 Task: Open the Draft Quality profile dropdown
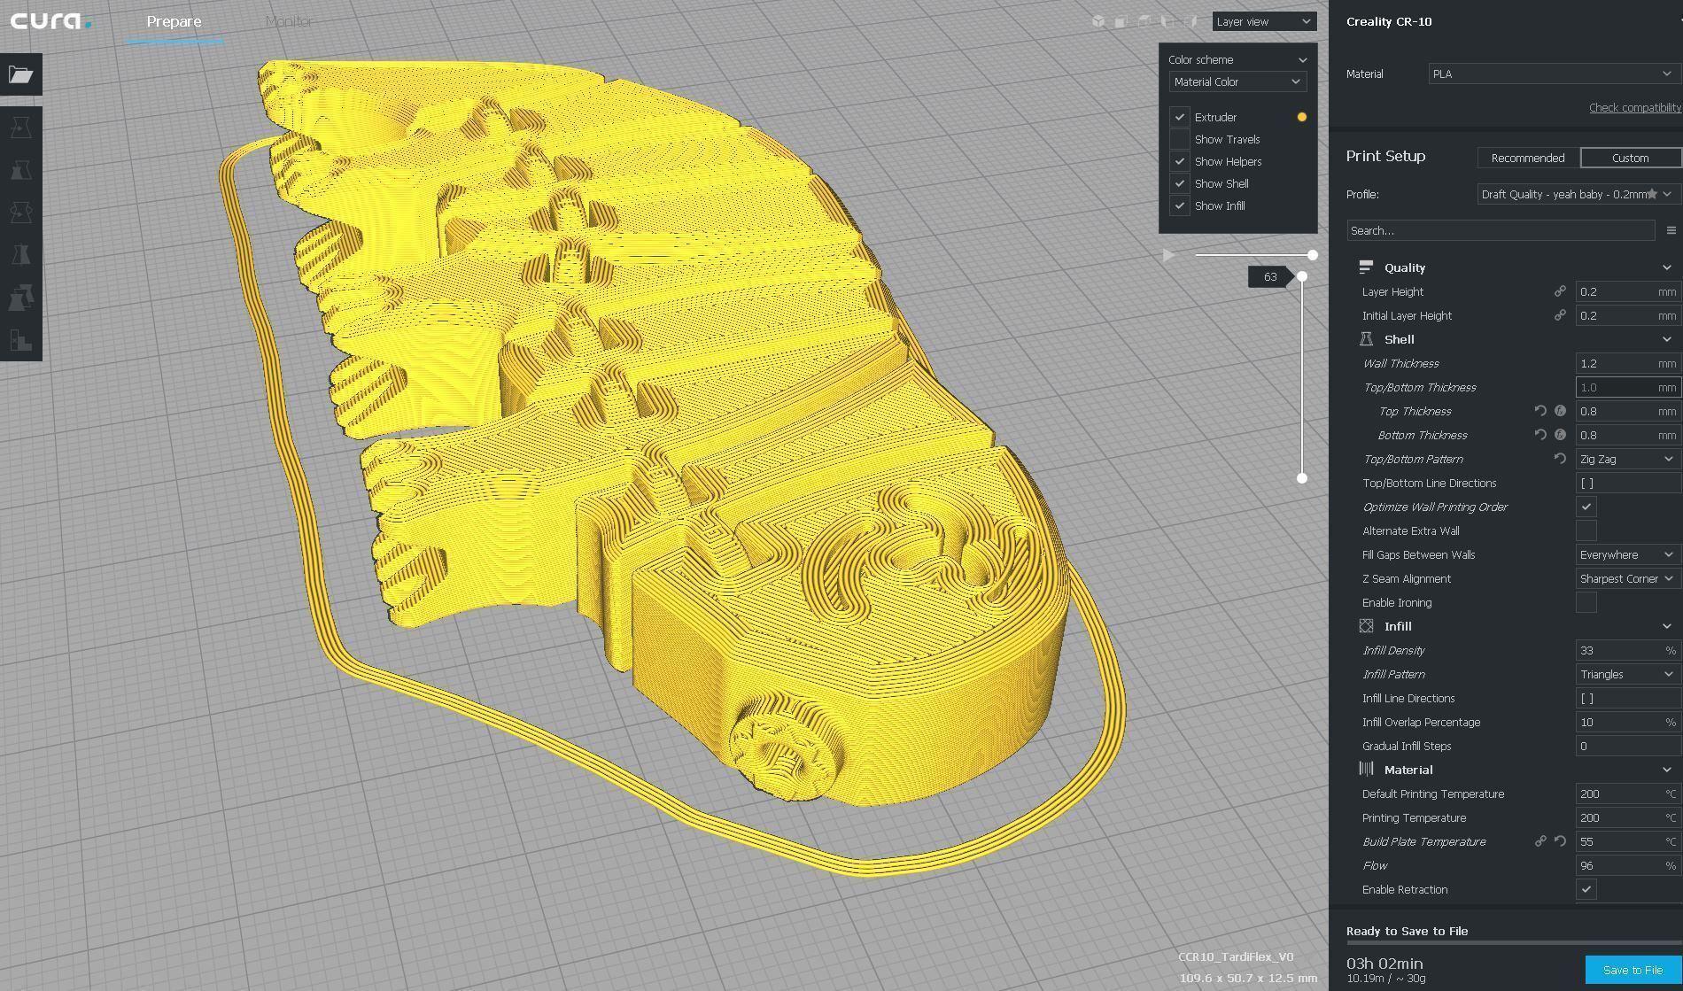point(1577,194)
